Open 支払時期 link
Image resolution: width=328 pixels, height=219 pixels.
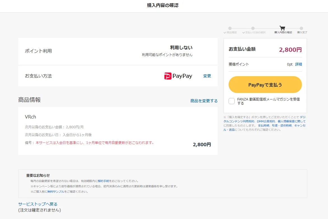point(263,125)
